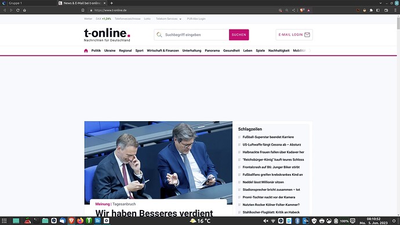
Task: Open the browser home page icon
Action: pos(24,10)
